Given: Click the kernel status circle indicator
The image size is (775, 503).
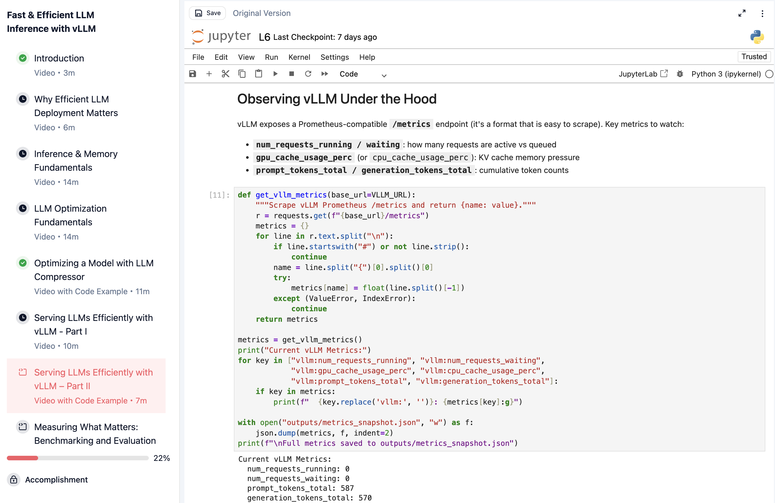Looking at the screenshot, I should tap(769, 74).
